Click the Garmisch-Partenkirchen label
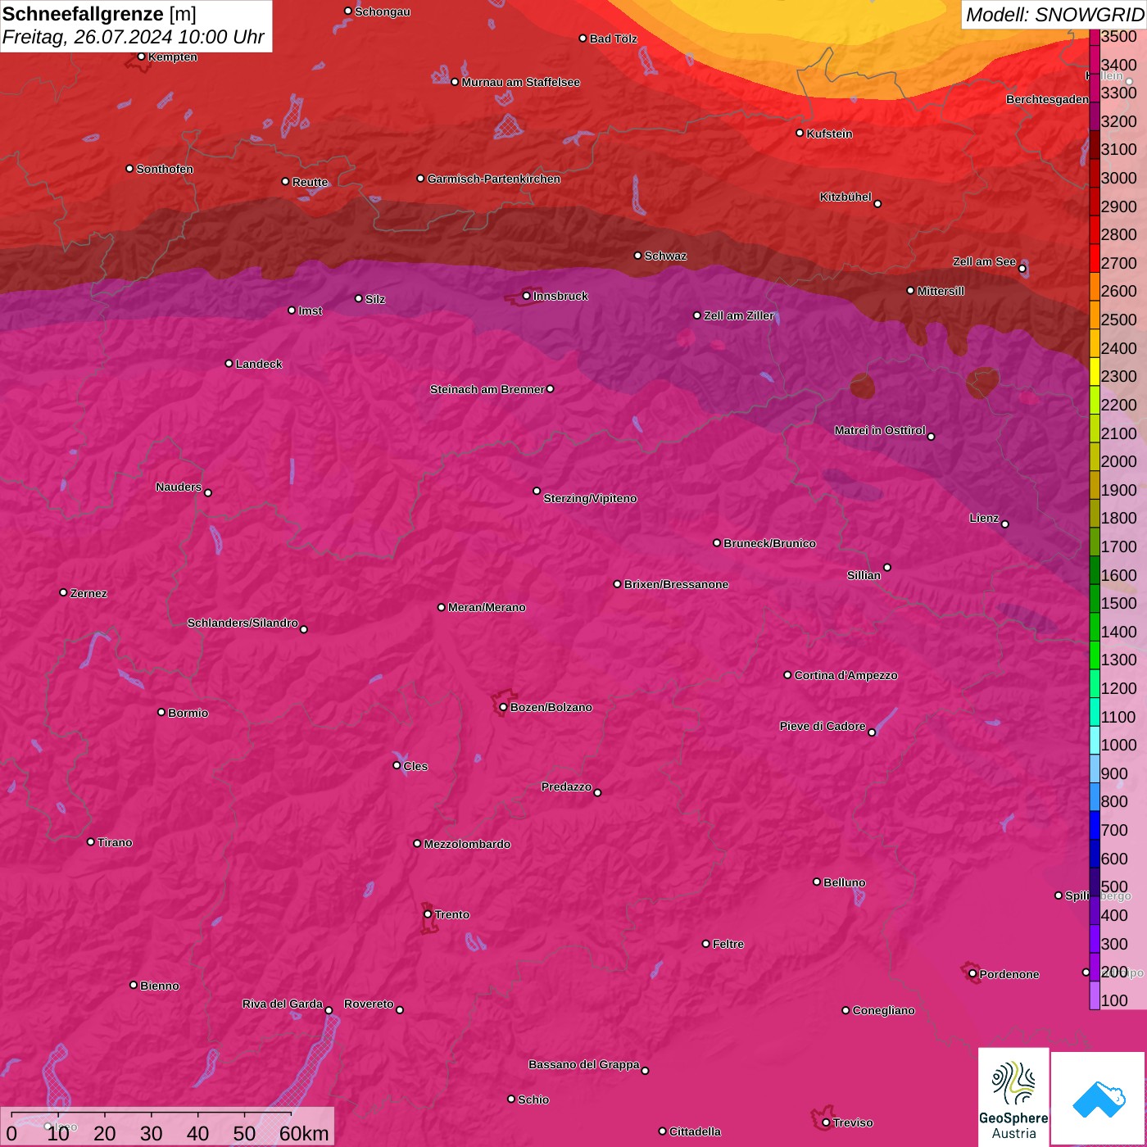1147x1147 pixels. pos(494,179)
